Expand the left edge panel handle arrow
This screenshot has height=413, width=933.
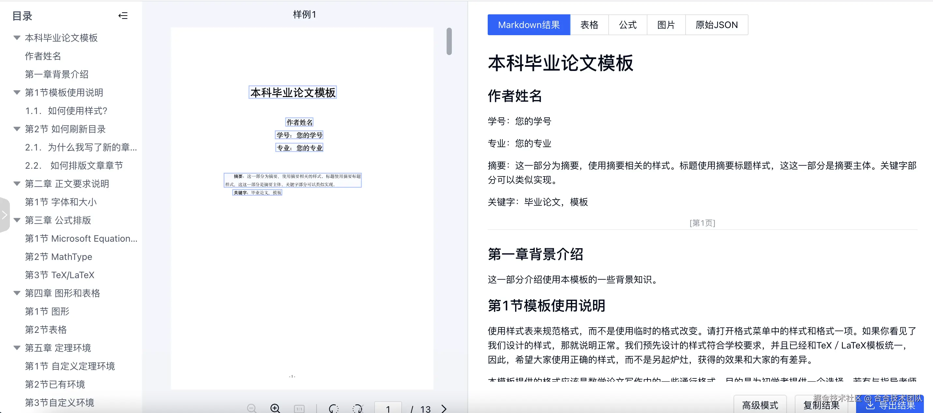[4, 215]
